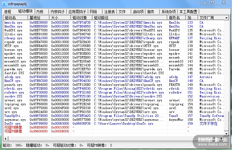Select the secdrv.SYS driver row
Viewport: 232px width, 150px height.
pyautogui.click(x=114, y=96)
